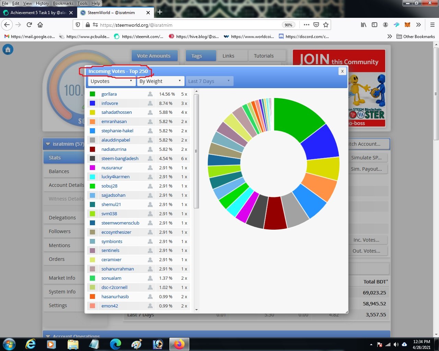Open Paint from the taskbar
Viewport: 439px width, 351px height.
click(x=137, y=344)
